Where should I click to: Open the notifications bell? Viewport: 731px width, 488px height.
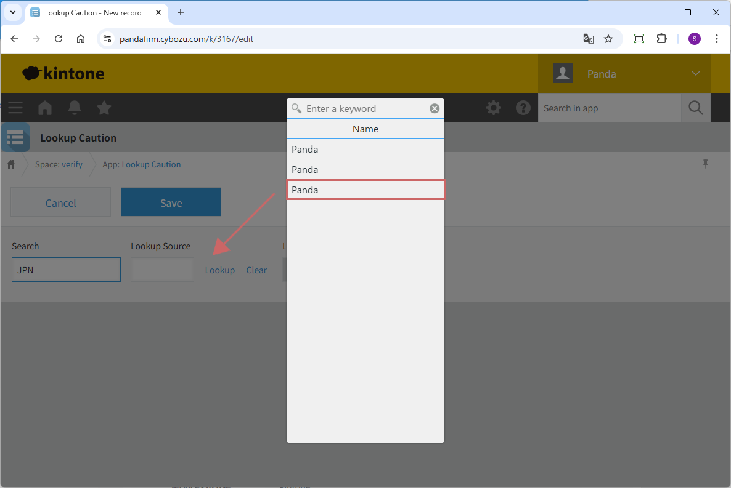point(75,108)
